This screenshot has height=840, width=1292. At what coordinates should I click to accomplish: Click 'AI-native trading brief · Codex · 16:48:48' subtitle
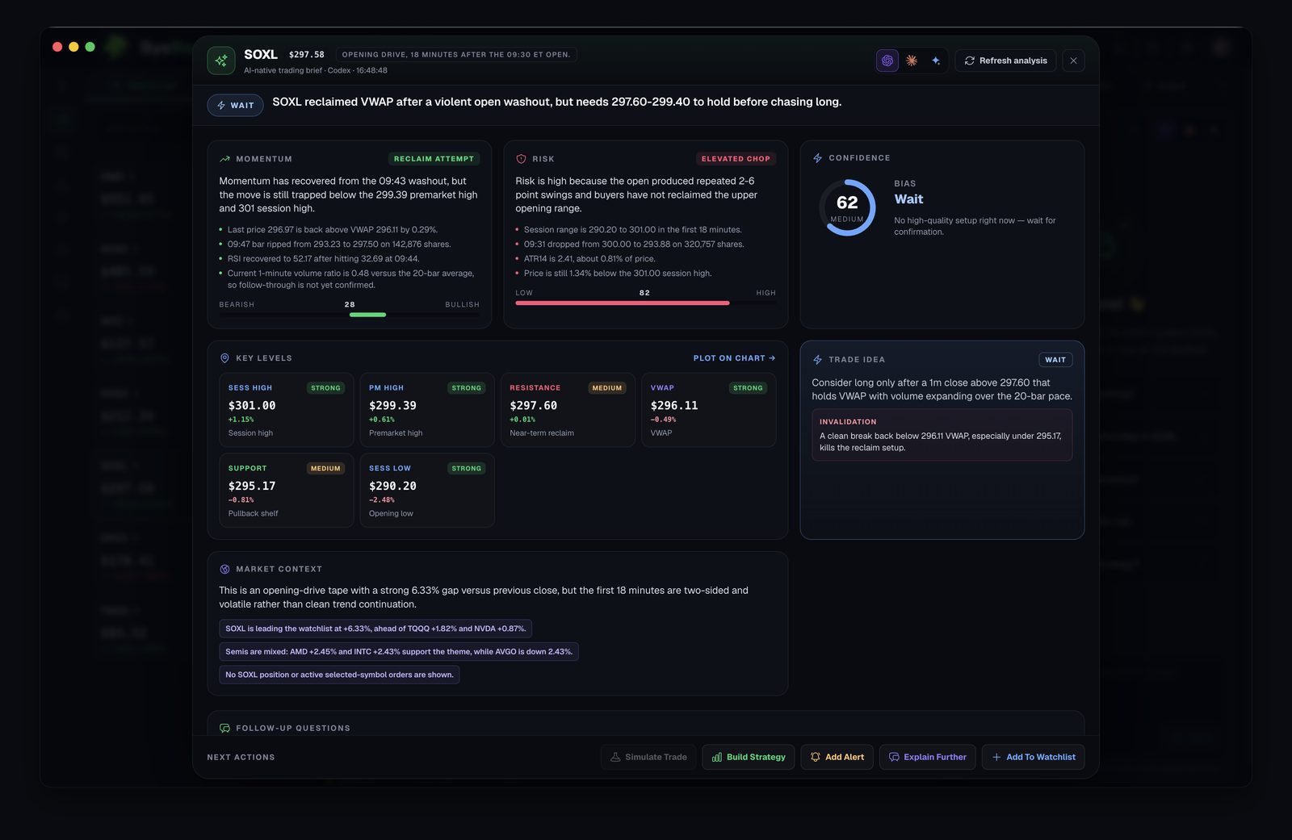click(316, 70)
